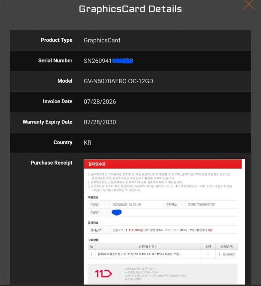Click the Model label
This screenshot has height=286, width=261.
[x=65, y=81]
